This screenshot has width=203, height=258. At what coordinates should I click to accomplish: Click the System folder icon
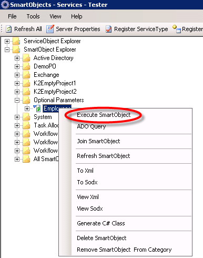pyautogui.click(x=26, y=117)
